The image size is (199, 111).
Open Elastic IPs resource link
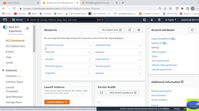pos(50,52)
